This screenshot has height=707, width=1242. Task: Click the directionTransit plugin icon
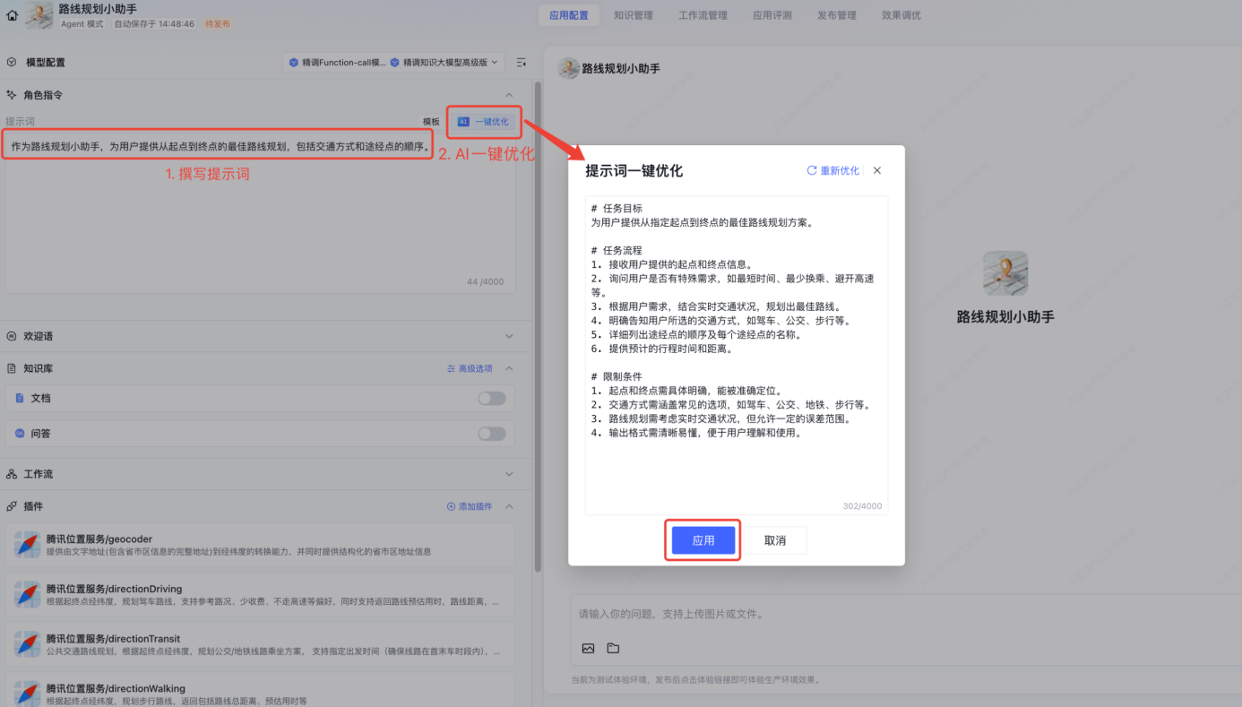(28, 644)
